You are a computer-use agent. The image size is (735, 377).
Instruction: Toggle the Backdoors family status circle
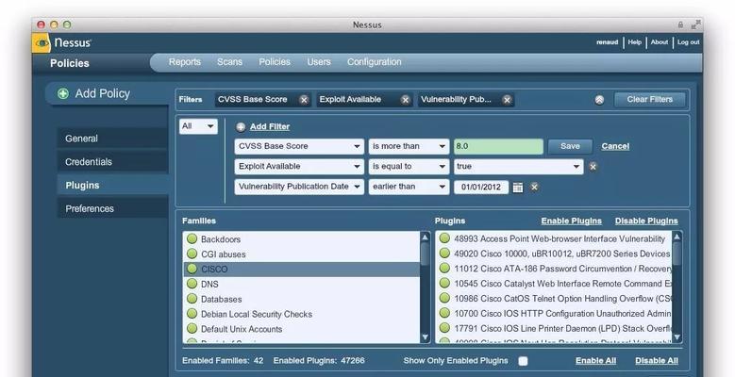tap(192, 238)
